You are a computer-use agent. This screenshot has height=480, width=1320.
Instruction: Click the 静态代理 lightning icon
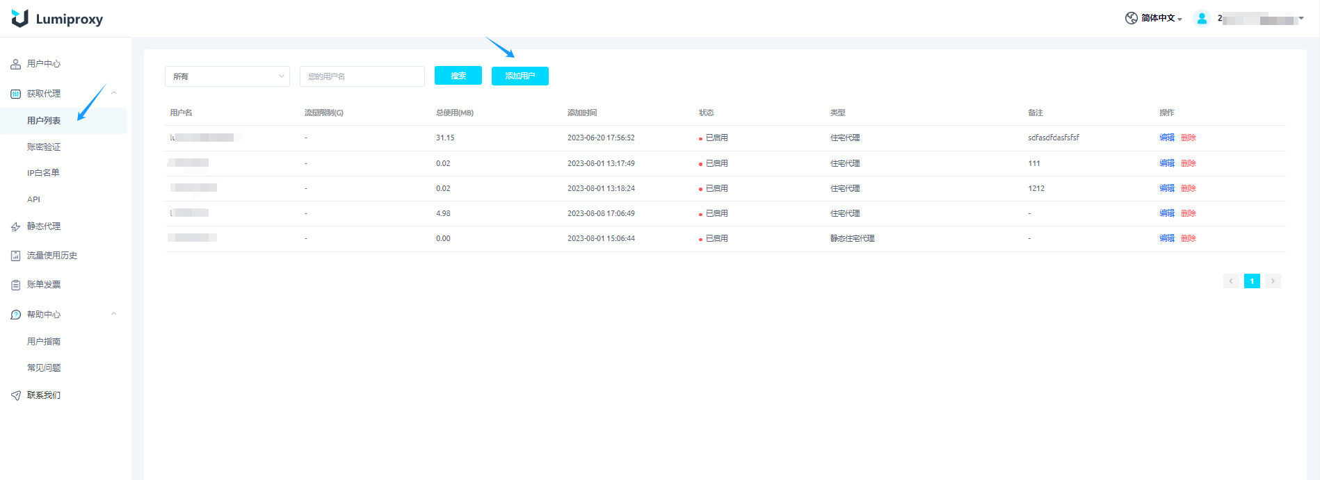tap(15, 226)
